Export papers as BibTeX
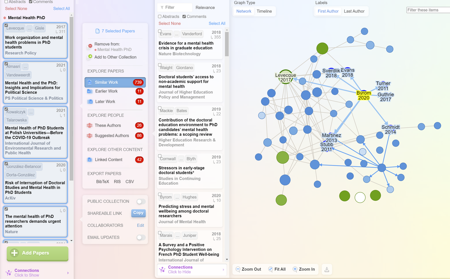This screenshot has width=450, height=279. pos(103,182)
